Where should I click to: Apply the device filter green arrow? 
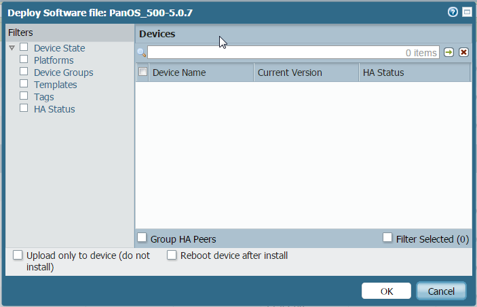coord(449,53)
